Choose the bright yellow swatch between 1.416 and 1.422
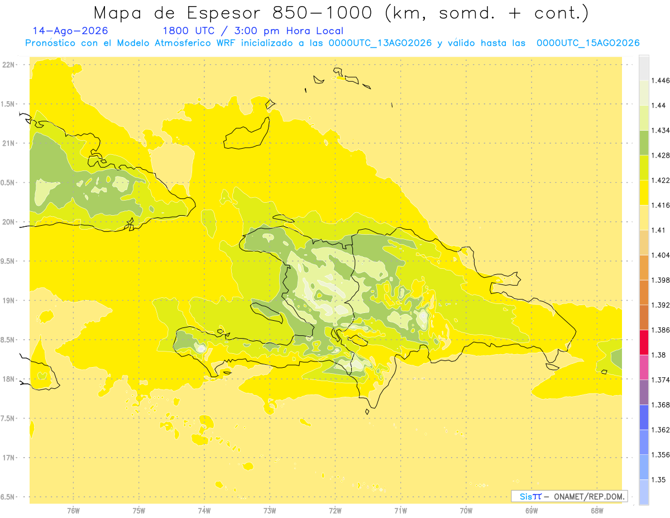 pyautogui.click(x=643, y=192)
